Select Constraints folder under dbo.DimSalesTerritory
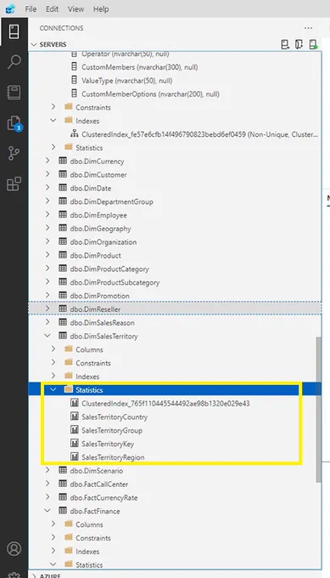The image size is (330, 578). click(175, 363)
